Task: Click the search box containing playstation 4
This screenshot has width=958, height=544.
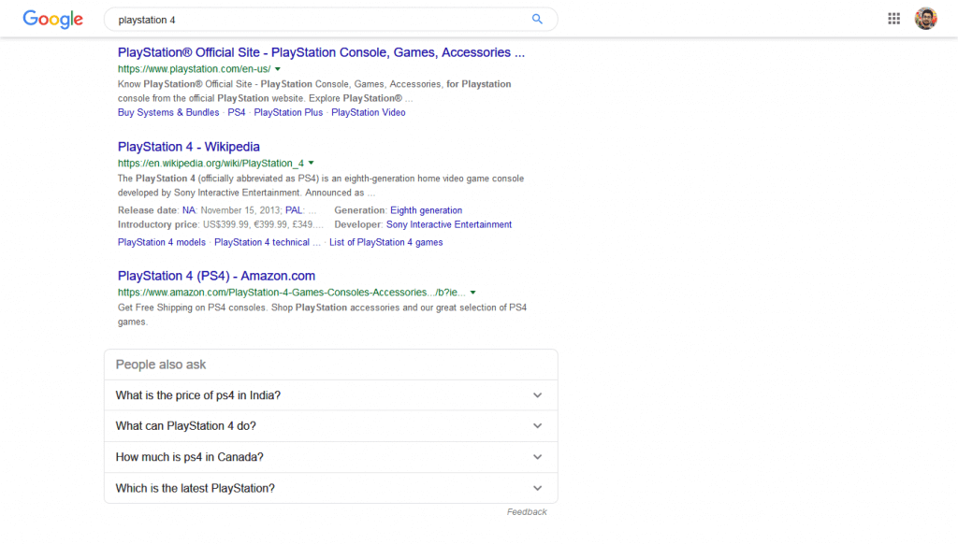Action: pyautogui.click(x=330, y=20)
